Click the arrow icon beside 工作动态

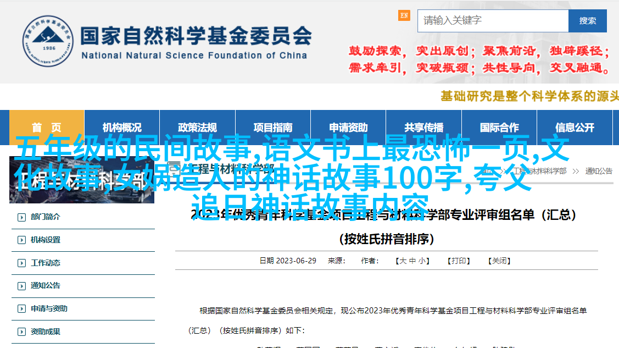21,263
